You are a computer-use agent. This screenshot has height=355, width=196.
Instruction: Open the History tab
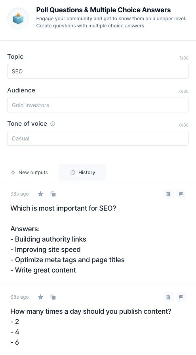(x=82, y=173)
